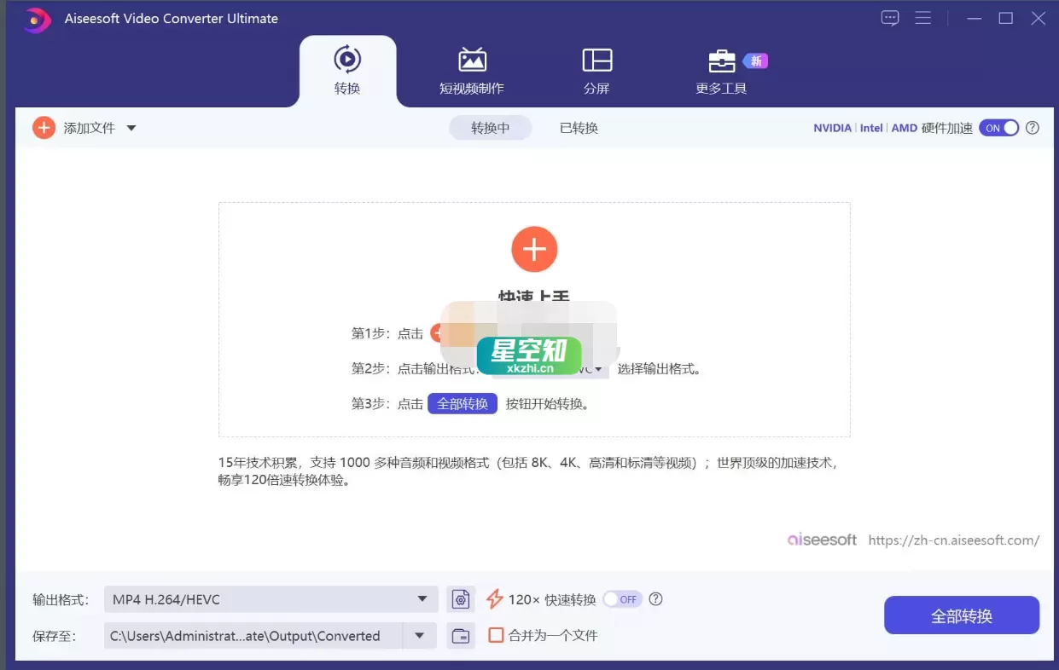1059x670 pixels.
Task: Expand the 保存至 output path dropdown
Action: tap(418, 635)
